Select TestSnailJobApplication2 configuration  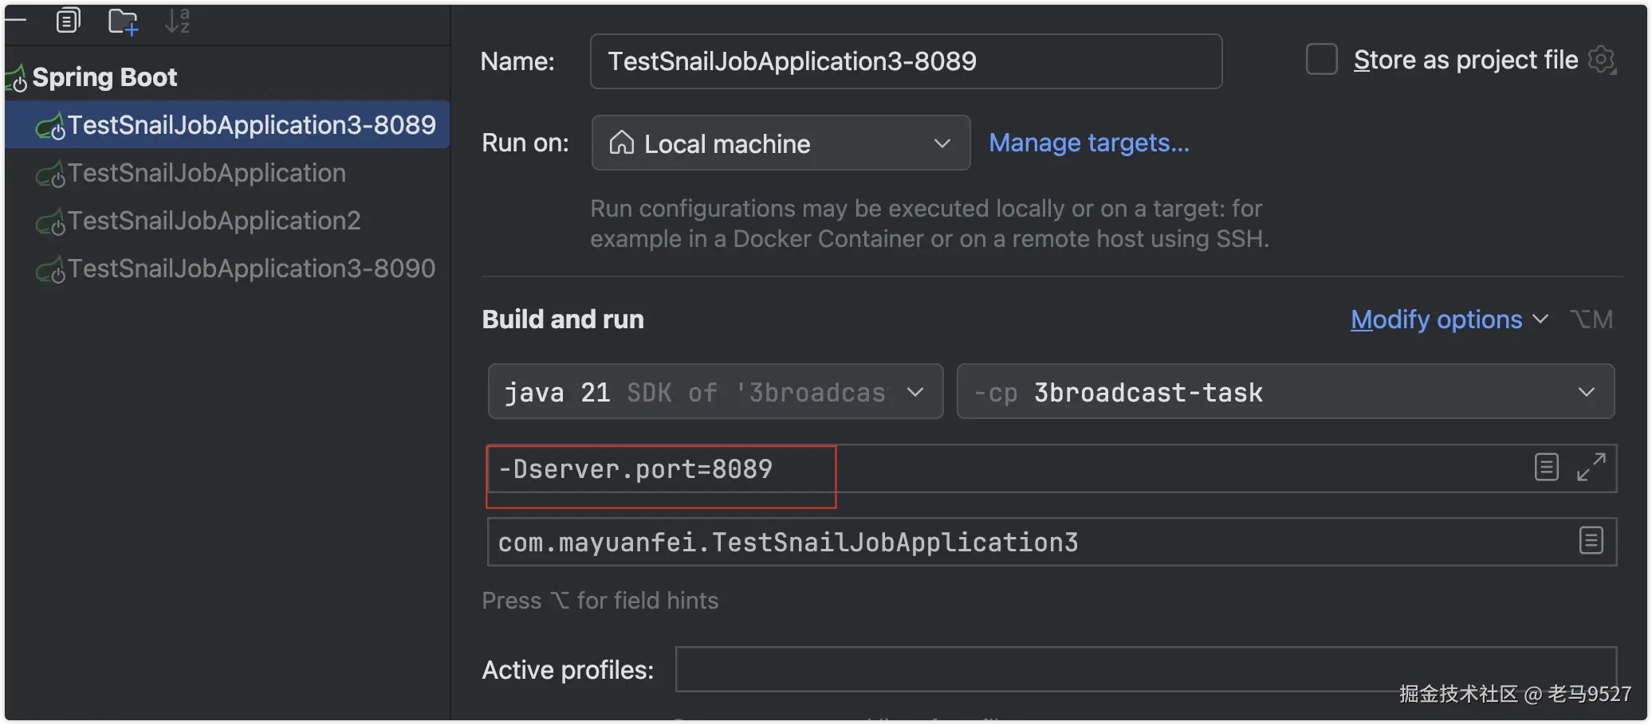pos(214,221)
